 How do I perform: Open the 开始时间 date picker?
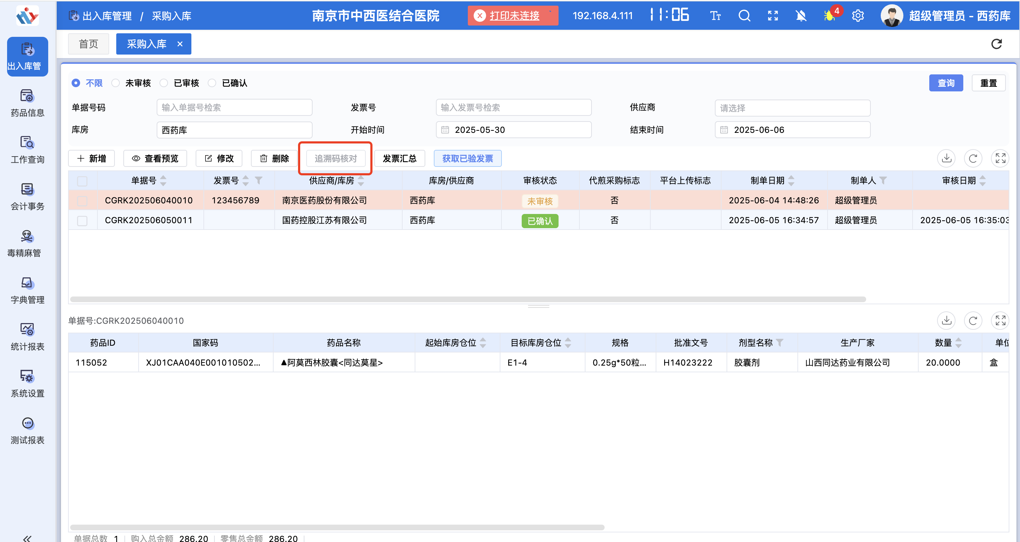coord(514,129)
